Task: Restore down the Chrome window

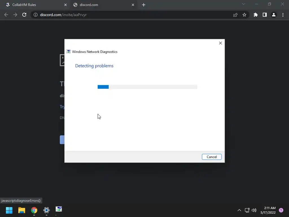Action: (270, 4)
